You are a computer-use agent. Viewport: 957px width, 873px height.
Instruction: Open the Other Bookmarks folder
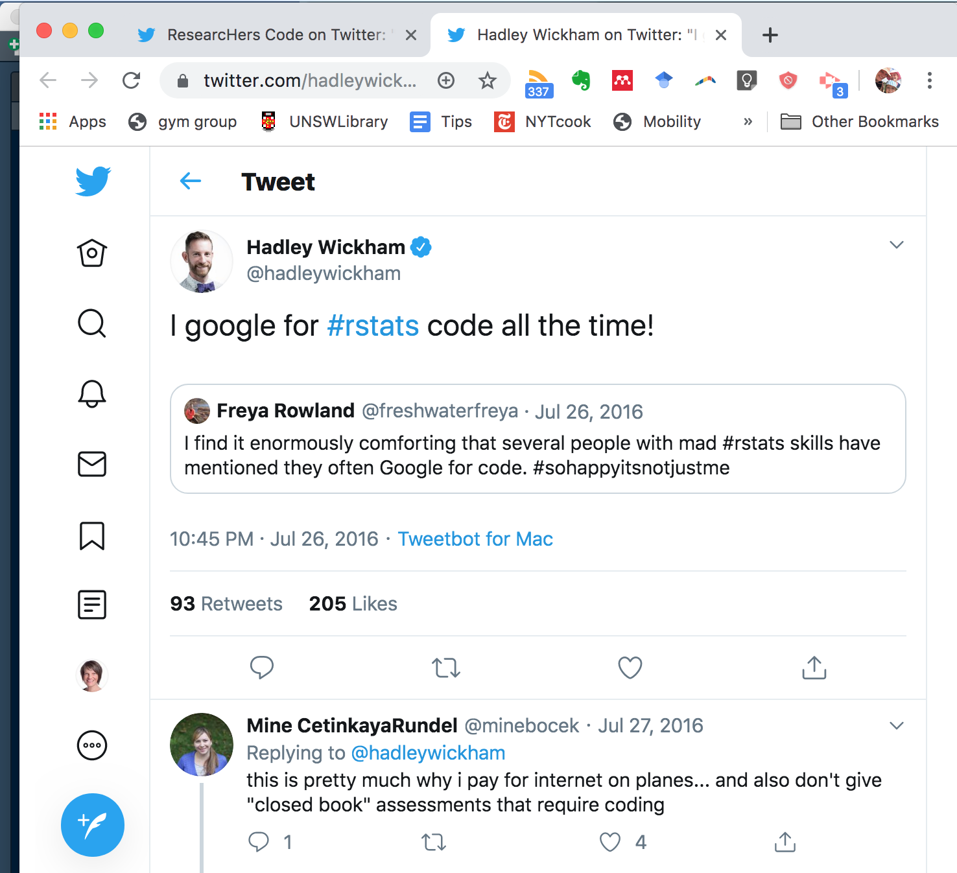[860, 122]
